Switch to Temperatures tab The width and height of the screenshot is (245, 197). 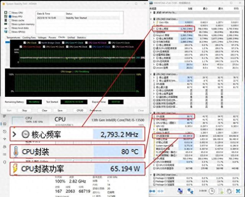13,38
